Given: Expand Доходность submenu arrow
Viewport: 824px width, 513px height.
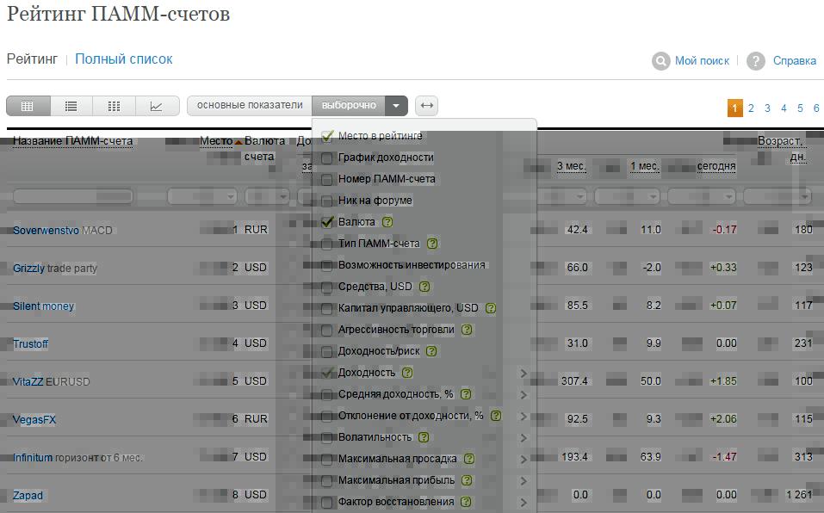Looking at the screenshot, I should (524, 374).
